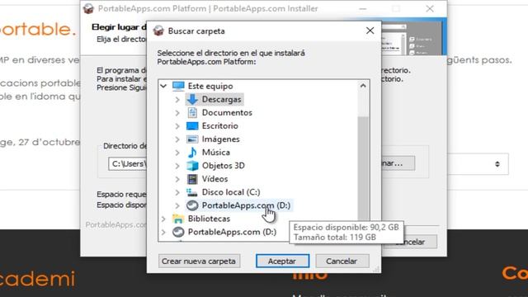Select the Bibliotecas tree row label

[209, 219]
